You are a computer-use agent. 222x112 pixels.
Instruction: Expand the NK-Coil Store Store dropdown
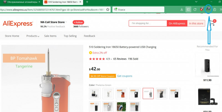[66, 22]
